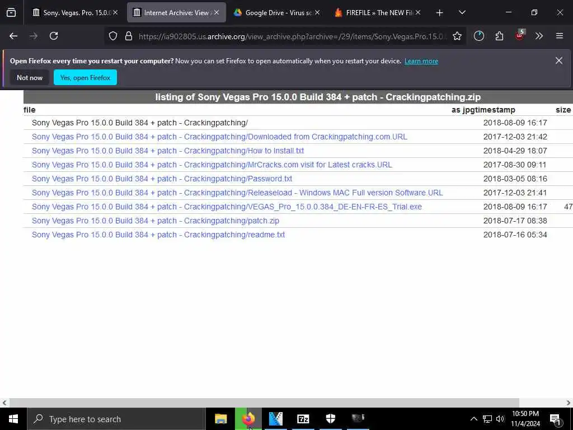This screenshot has width=573, height=430.
Task: Show more toolbar tools chevron
Action: coord(539,36)
